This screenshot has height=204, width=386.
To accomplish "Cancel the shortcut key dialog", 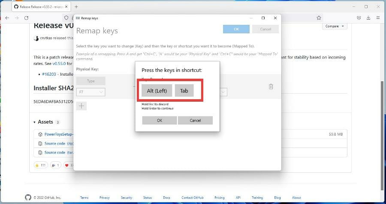I will click(195, 120).
